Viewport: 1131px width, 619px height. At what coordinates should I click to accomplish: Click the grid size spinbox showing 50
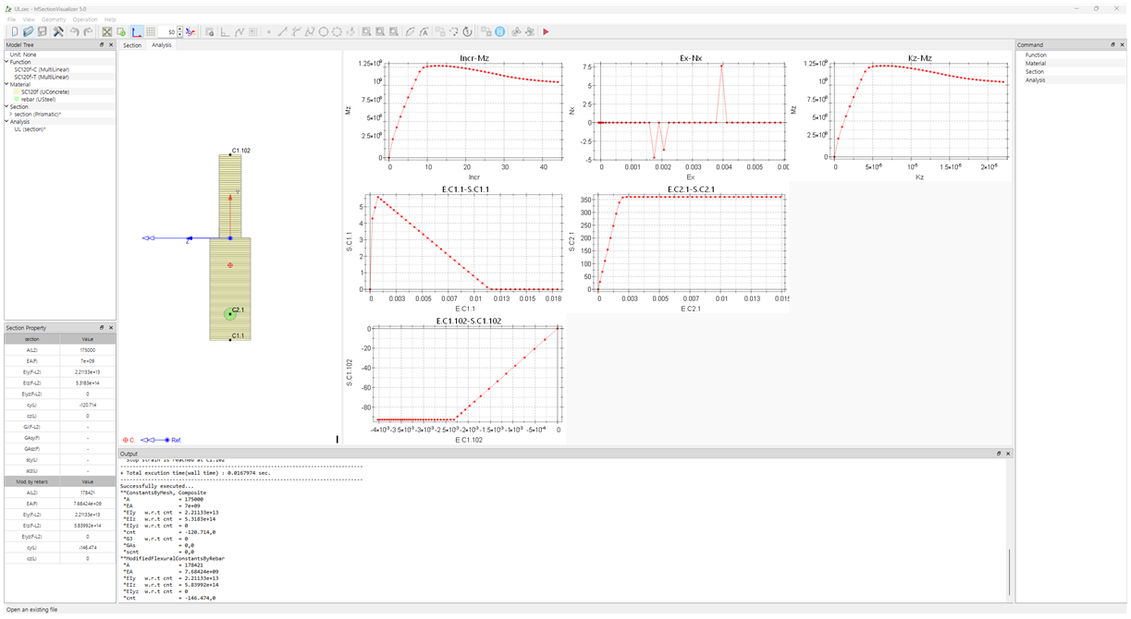point(166,31)
